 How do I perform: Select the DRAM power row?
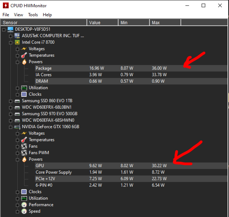[131, 81]
